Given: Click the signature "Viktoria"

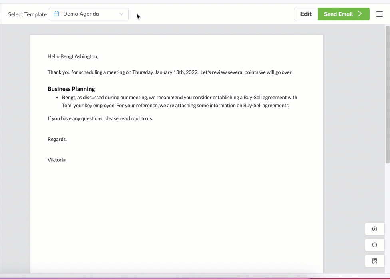Looking at the screenshot, I should tap(56, 160).
